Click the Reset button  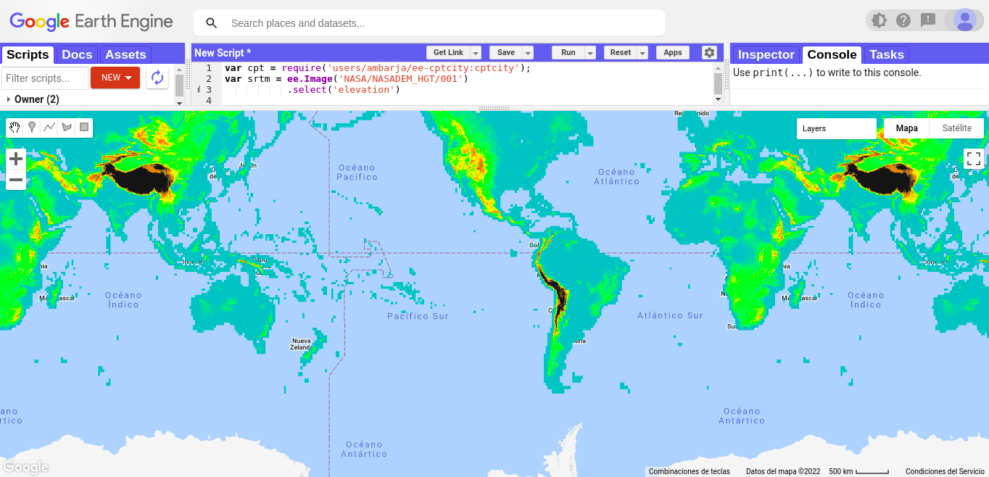click(621, 53)
